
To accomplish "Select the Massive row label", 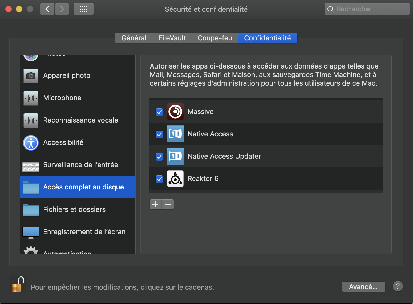I will (x=200, y=112).
